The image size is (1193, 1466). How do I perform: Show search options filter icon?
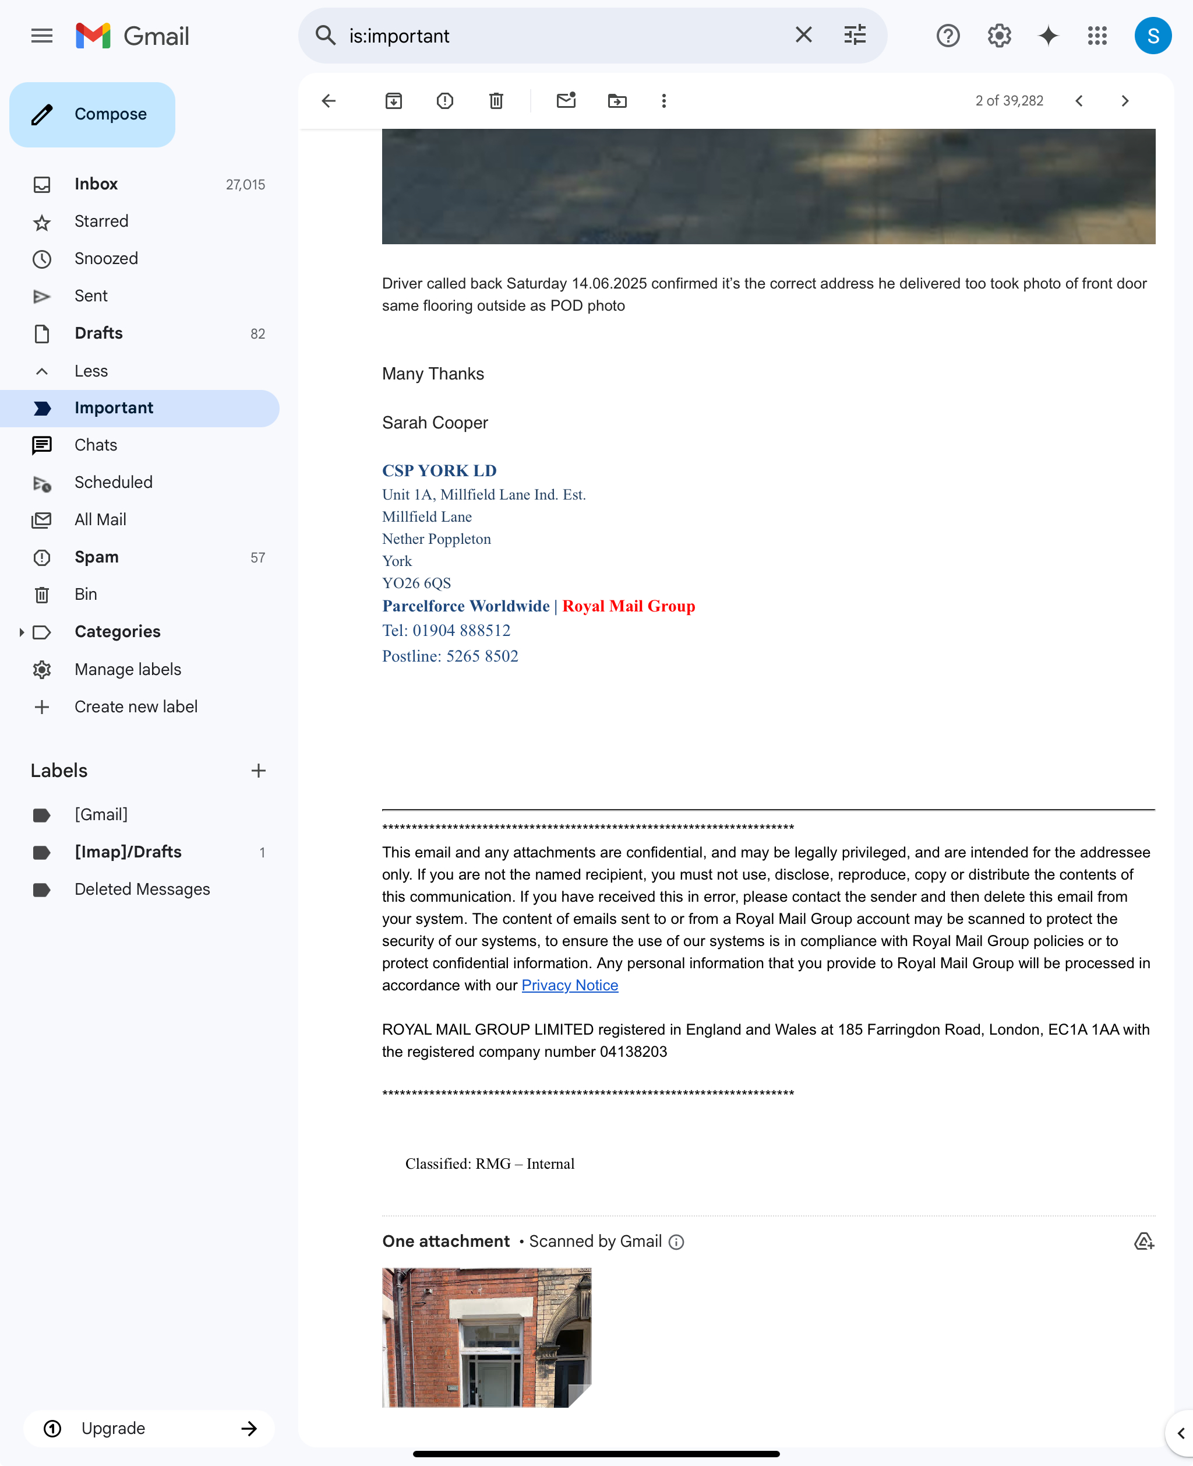(855, 35)
